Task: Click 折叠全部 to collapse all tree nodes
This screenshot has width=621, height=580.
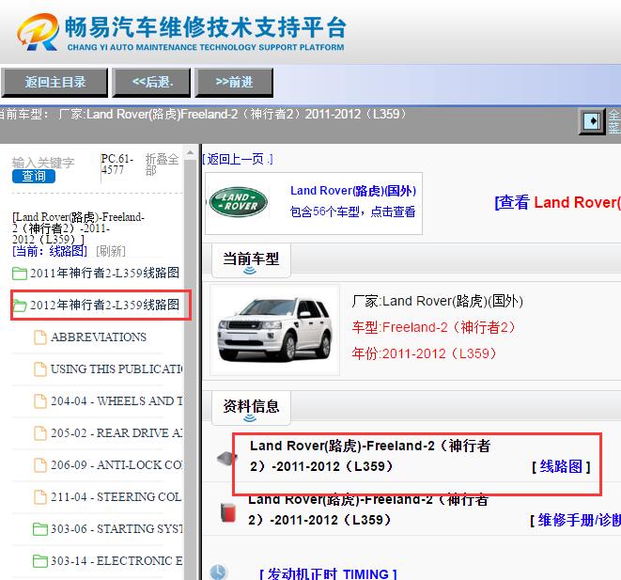Action: point(162,165)
